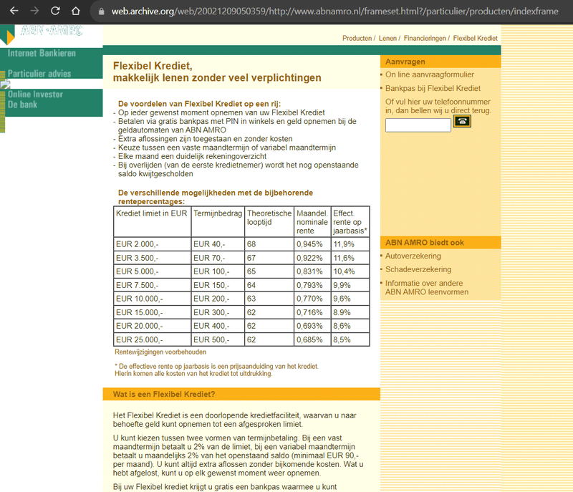Screen dimensions: 573x492
Task: Click the ABN AMRO biedt ook header
Action: (x=440, y=243)
